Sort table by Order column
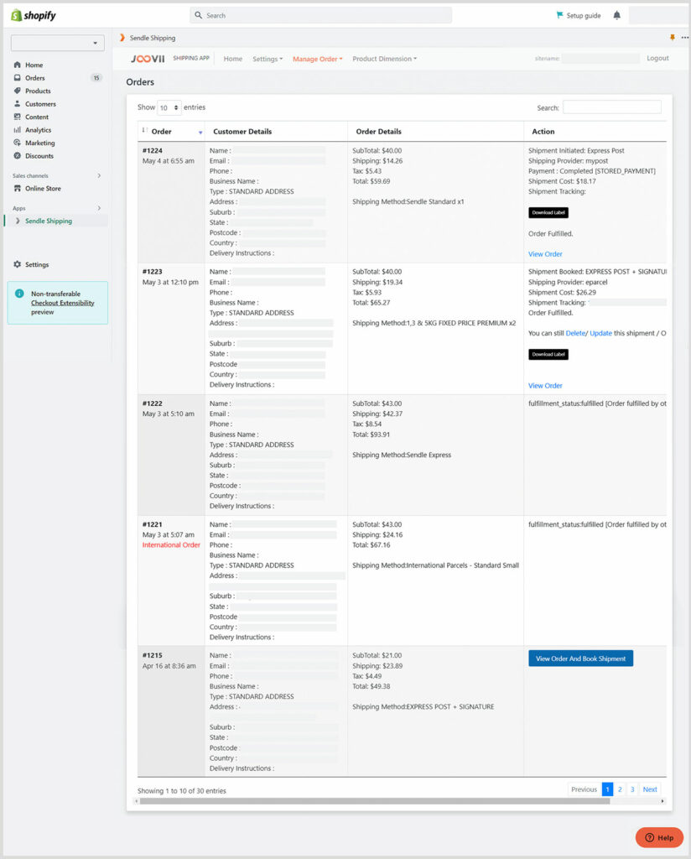The width and height of the screenshot is (691, 859). point(171,132)
